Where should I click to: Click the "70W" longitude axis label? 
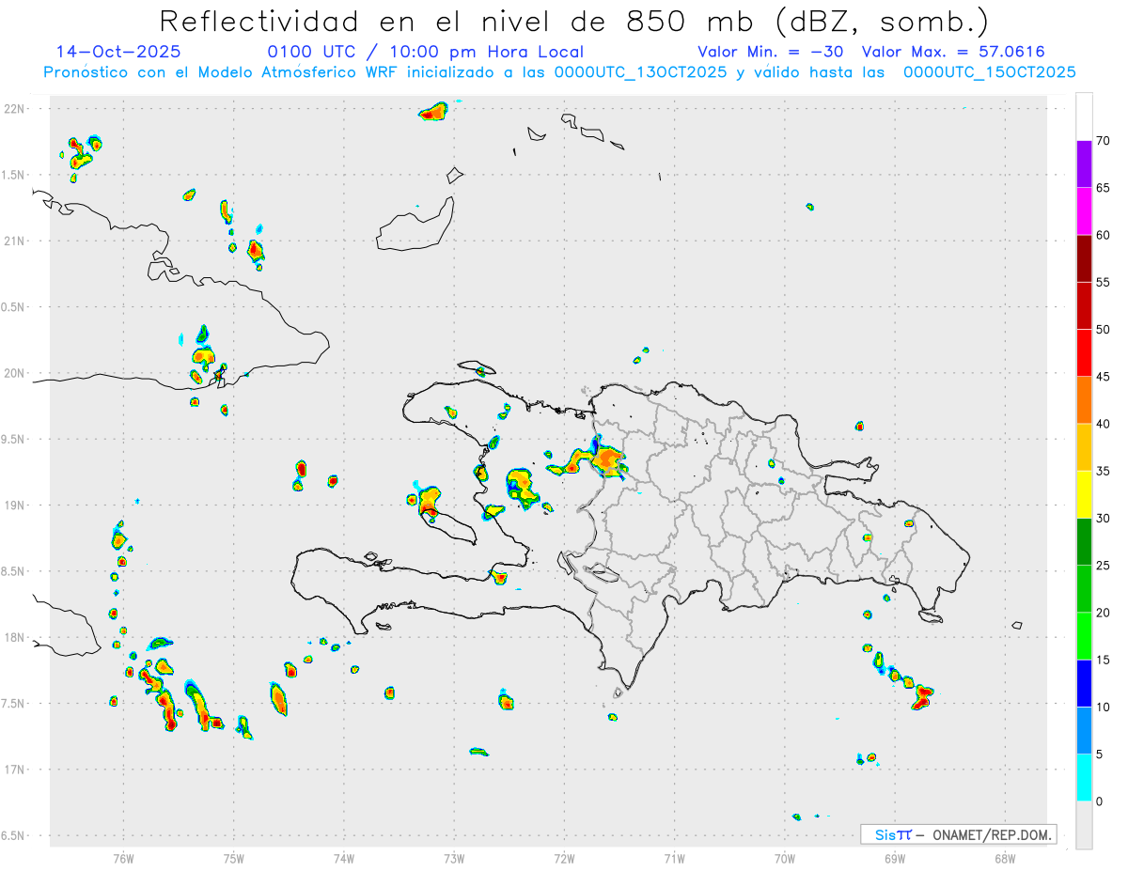(x=785, y=859)
